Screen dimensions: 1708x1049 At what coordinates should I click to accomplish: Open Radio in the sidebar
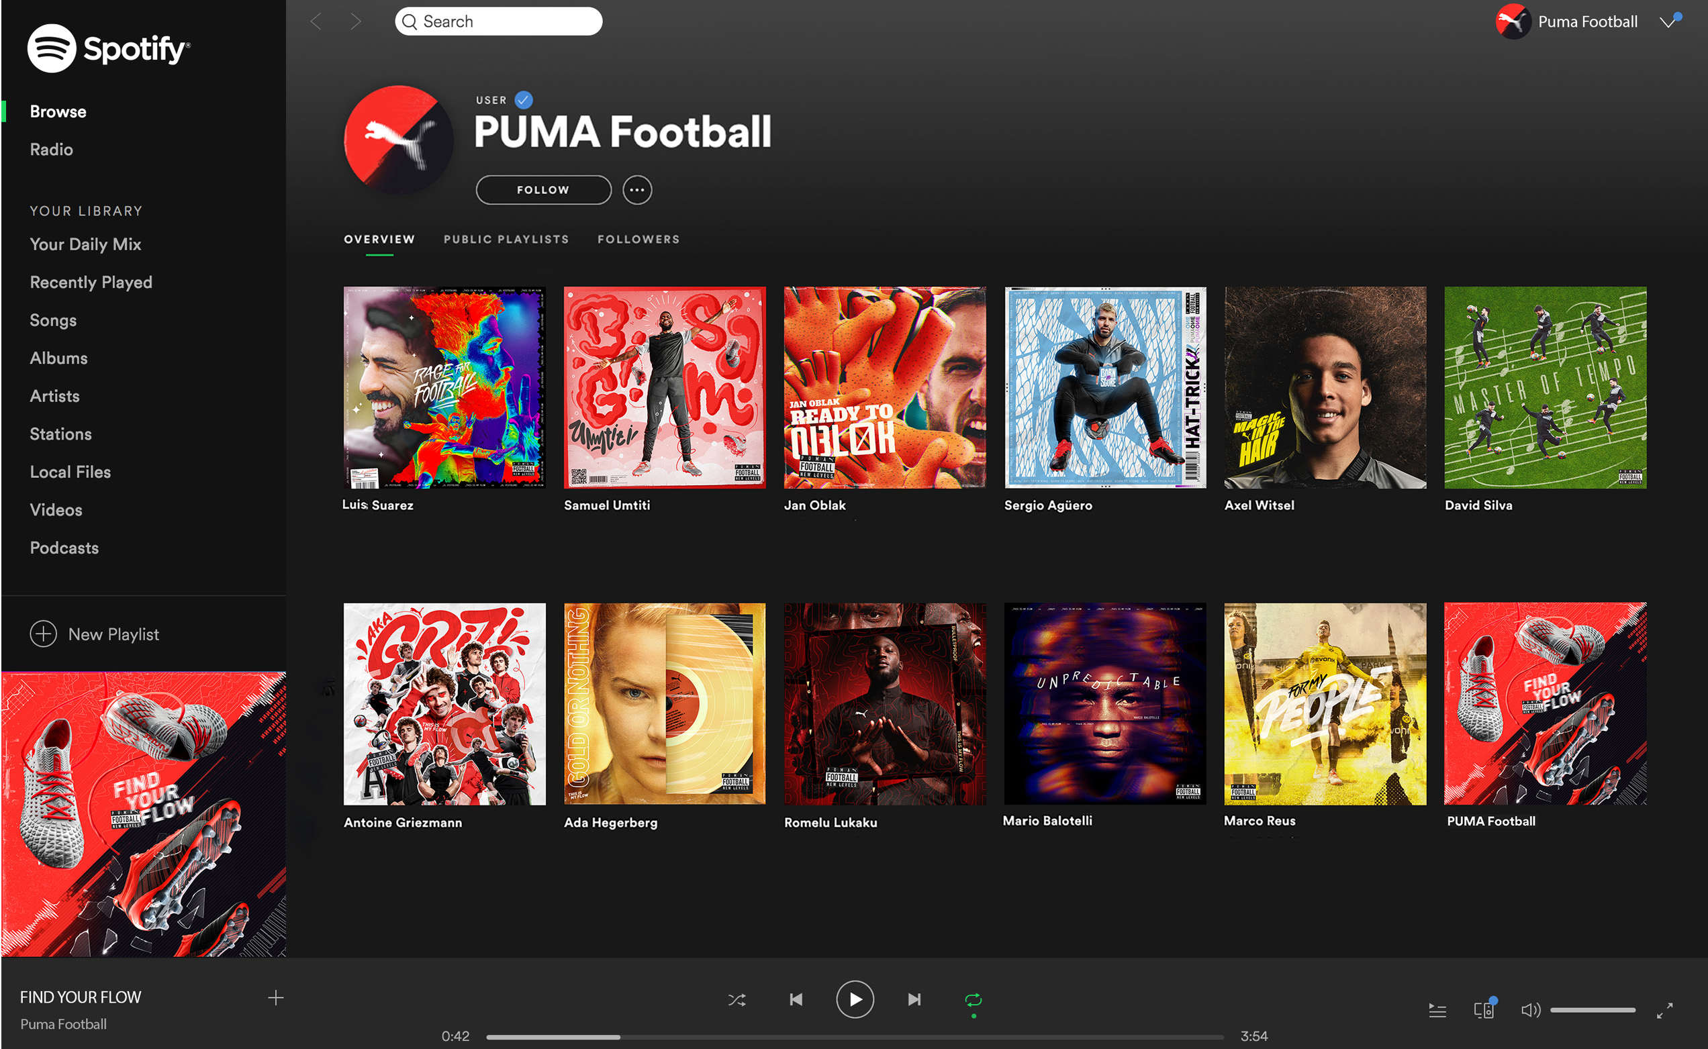(50, 150)
